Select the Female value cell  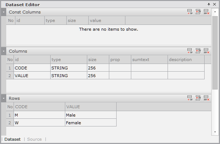pyautogui.click(x=91, y=123)
